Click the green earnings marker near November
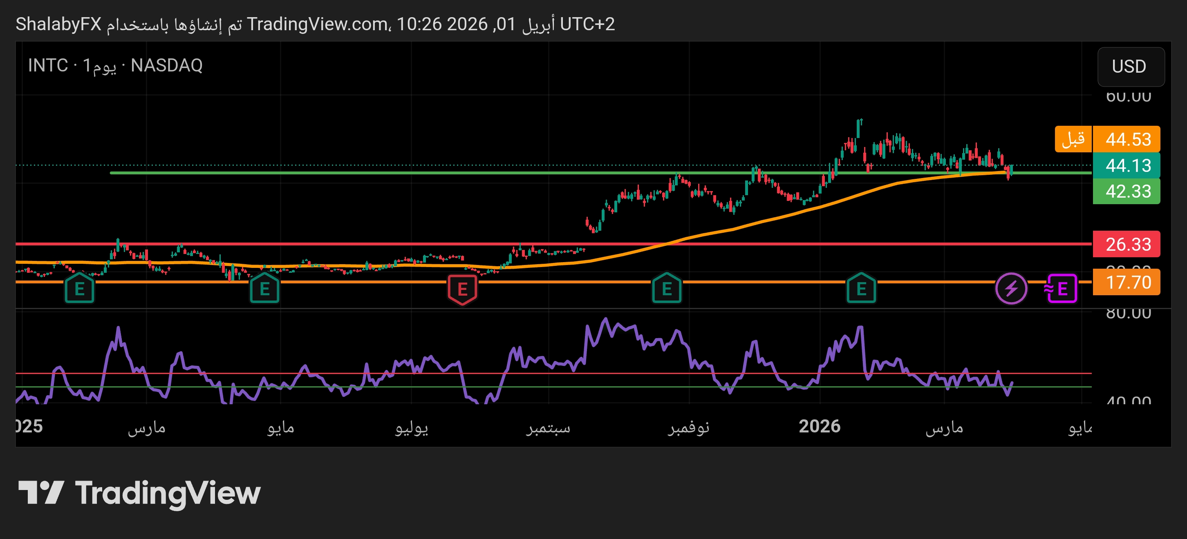Viewport: 1187px width, 539px height. pyautogui.click(x=666, y=289)
